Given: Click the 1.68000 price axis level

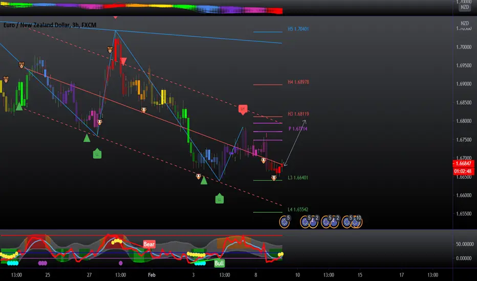Looking at the screenshot, I should pos(464,121).
